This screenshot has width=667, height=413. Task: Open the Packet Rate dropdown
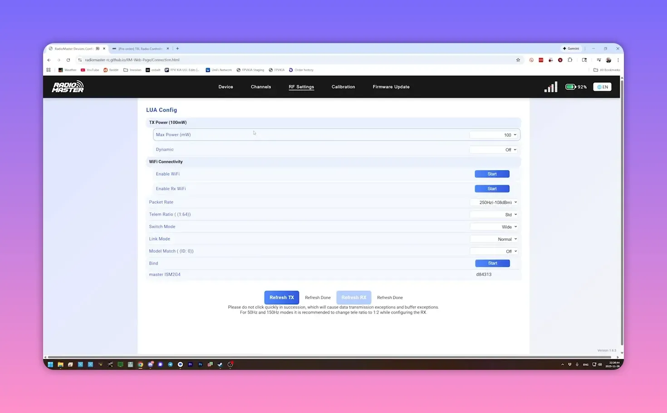click(494, 202)
